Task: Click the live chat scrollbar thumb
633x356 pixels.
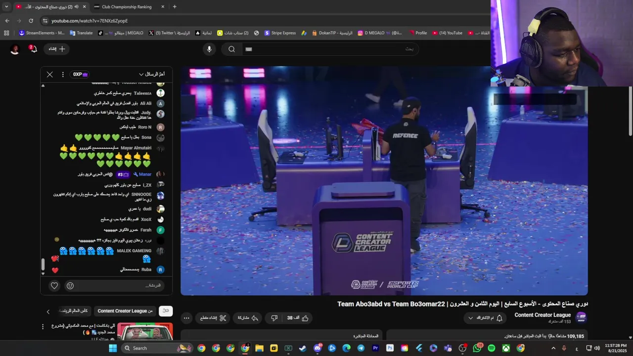Action: (x=43, y=264)
